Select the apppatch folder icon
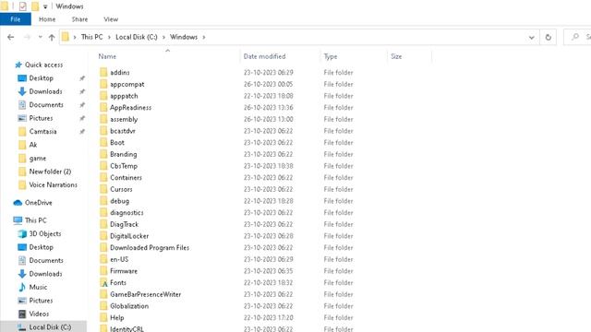This screenshot has height=332, width=591. click(x=103, y=96)
